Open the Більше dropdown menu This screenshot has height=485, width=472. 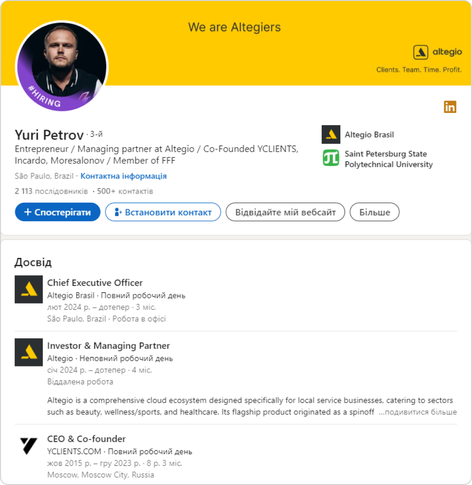[374, 212]
